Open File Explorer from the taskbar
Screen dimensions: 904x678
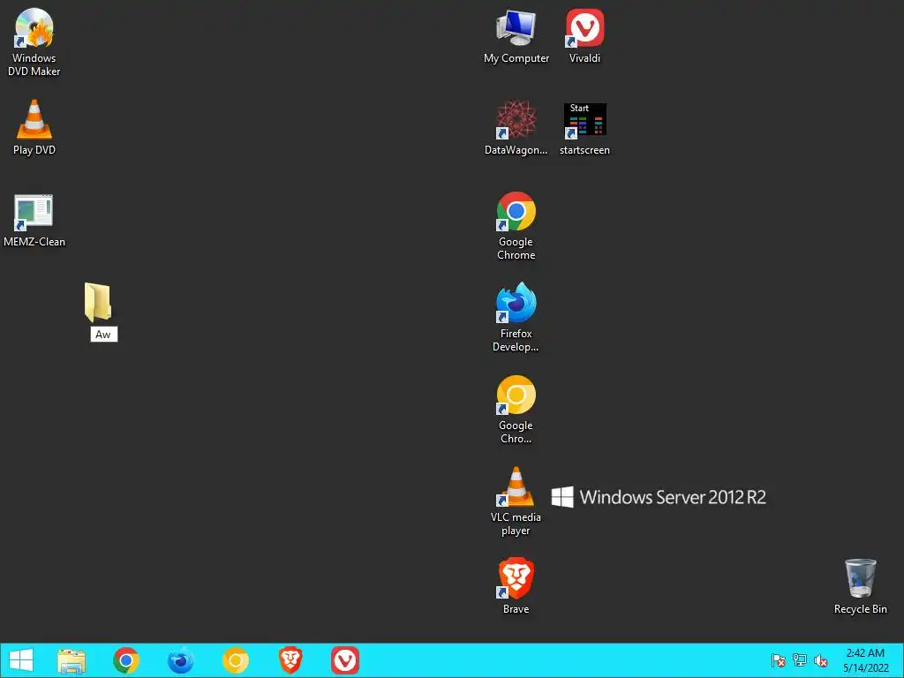(72, 661)
